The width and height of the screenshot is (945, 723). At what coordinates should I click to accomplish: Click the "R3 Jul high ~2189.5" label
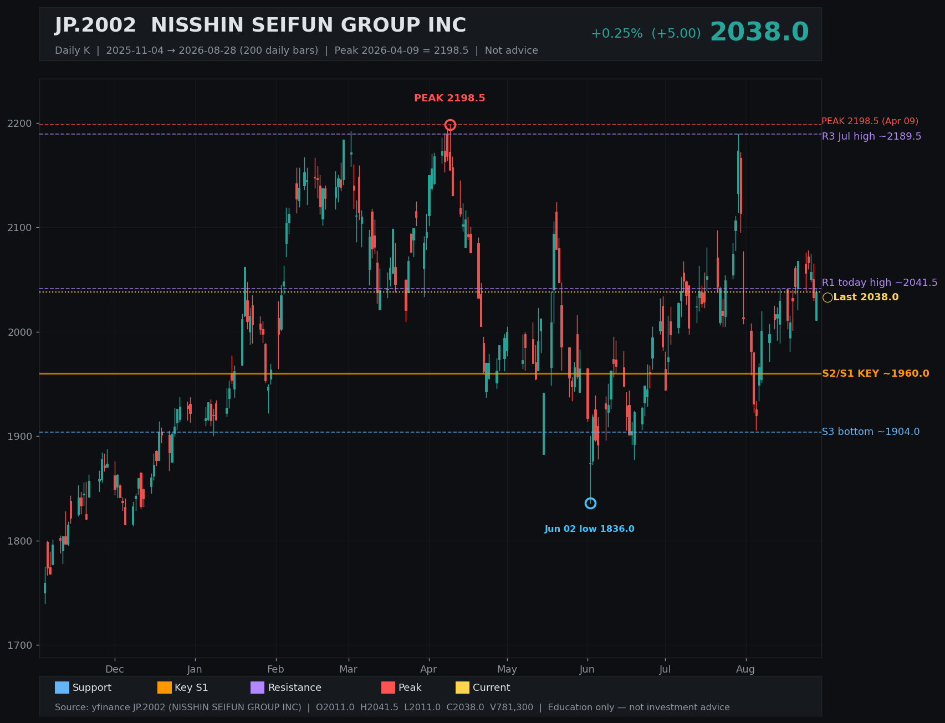(871, 136)
